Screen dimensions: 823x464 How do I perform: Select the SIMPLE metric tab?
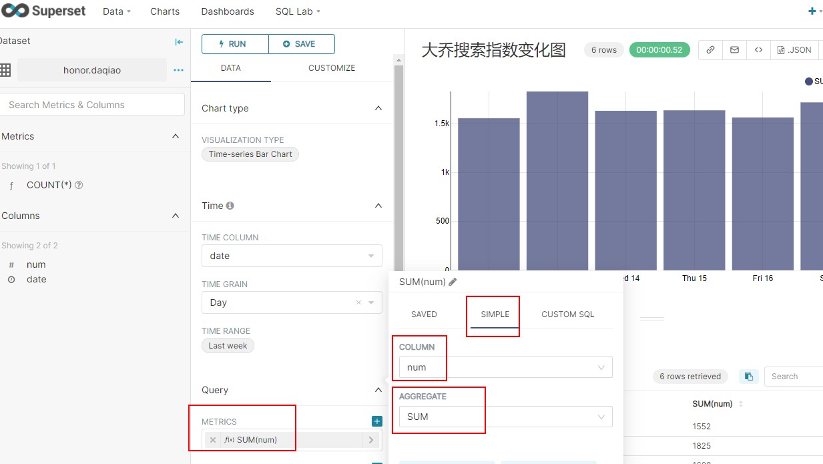click(495, 314)
